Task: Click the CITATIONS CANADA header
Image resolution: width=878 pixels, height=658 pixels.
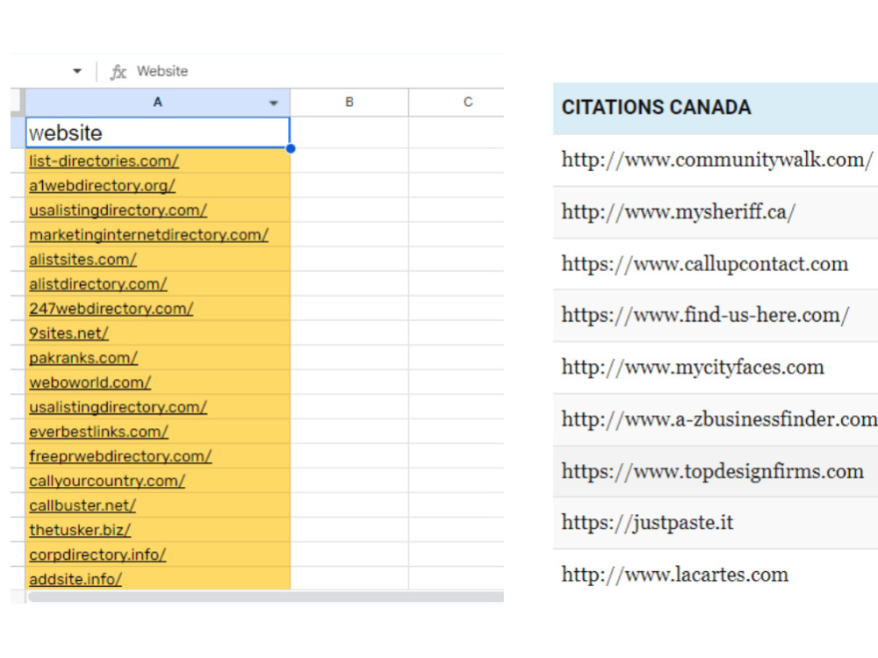Action: pyautogui.click(x=656, y=107)
